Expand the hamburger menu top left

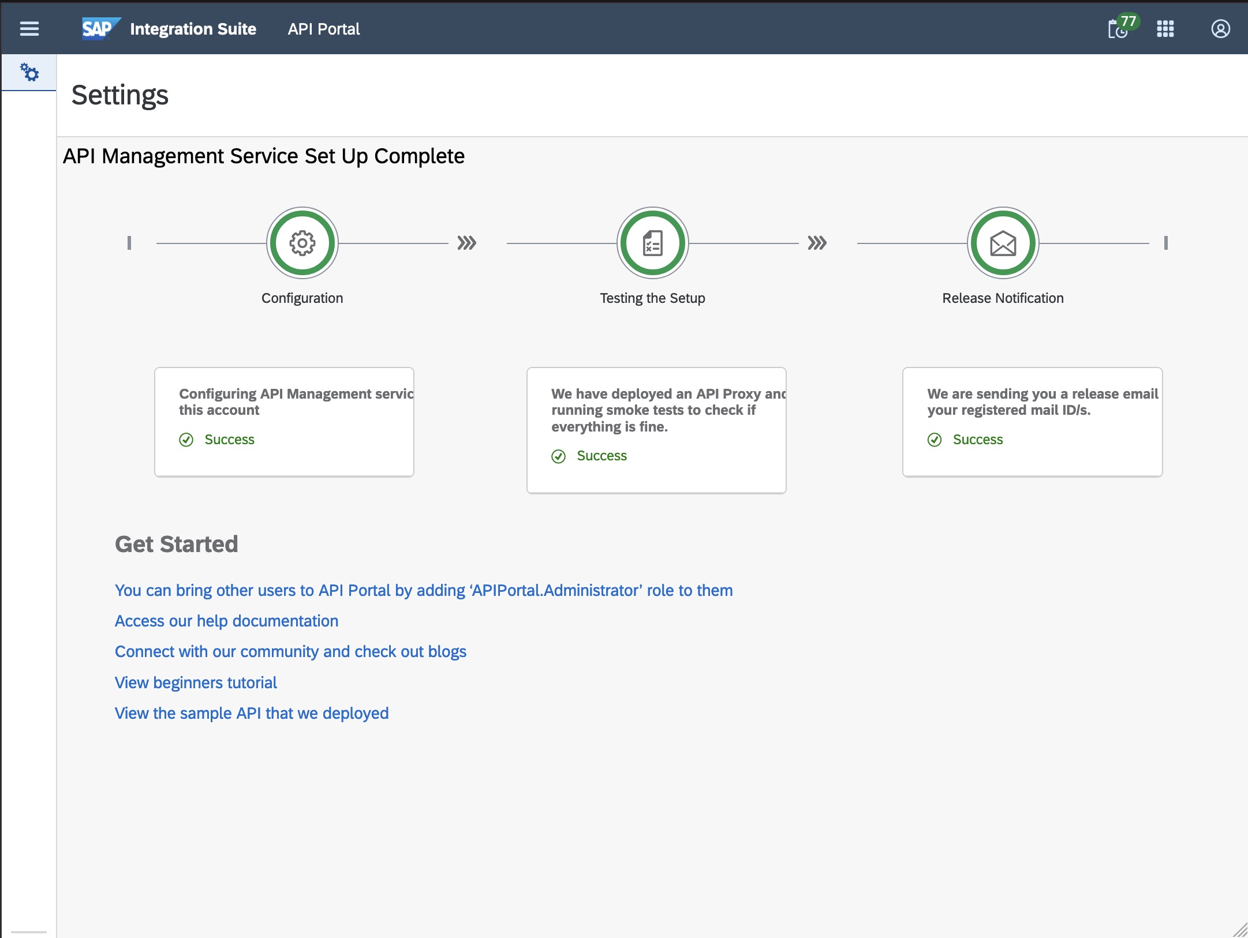[29, 28]
